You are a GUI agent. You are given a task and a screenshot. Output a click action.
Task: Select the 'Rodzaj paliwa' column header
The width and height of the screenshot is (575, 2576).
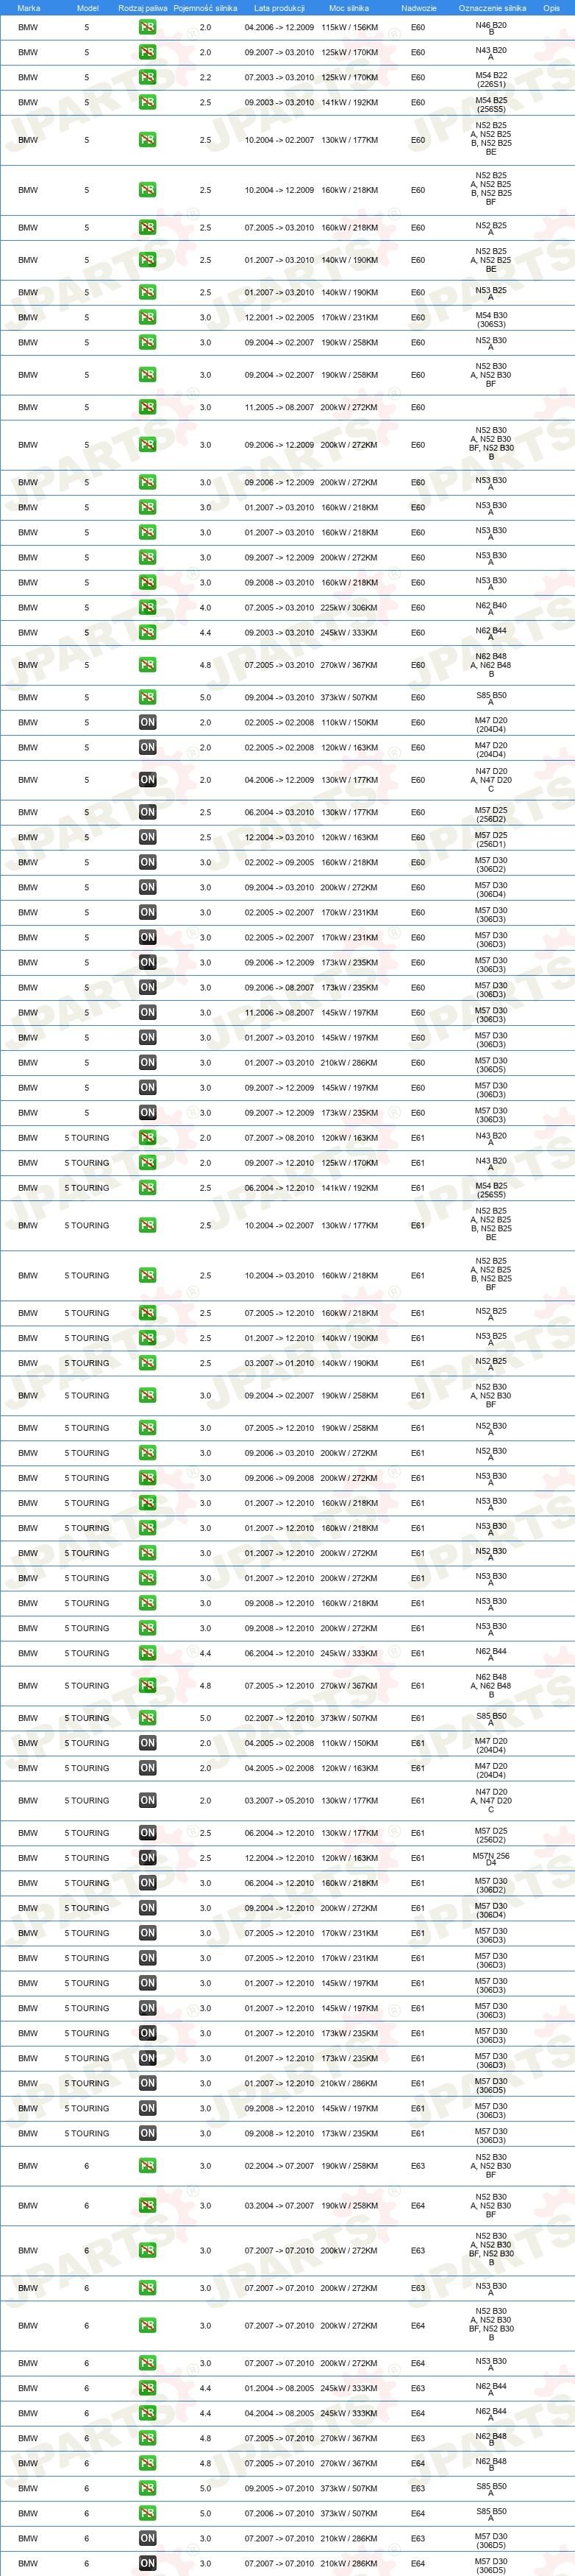143,8
